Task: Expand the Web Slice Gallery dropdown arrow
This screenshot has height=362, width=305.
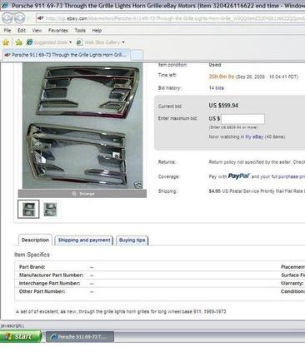Action: [123, 42]
